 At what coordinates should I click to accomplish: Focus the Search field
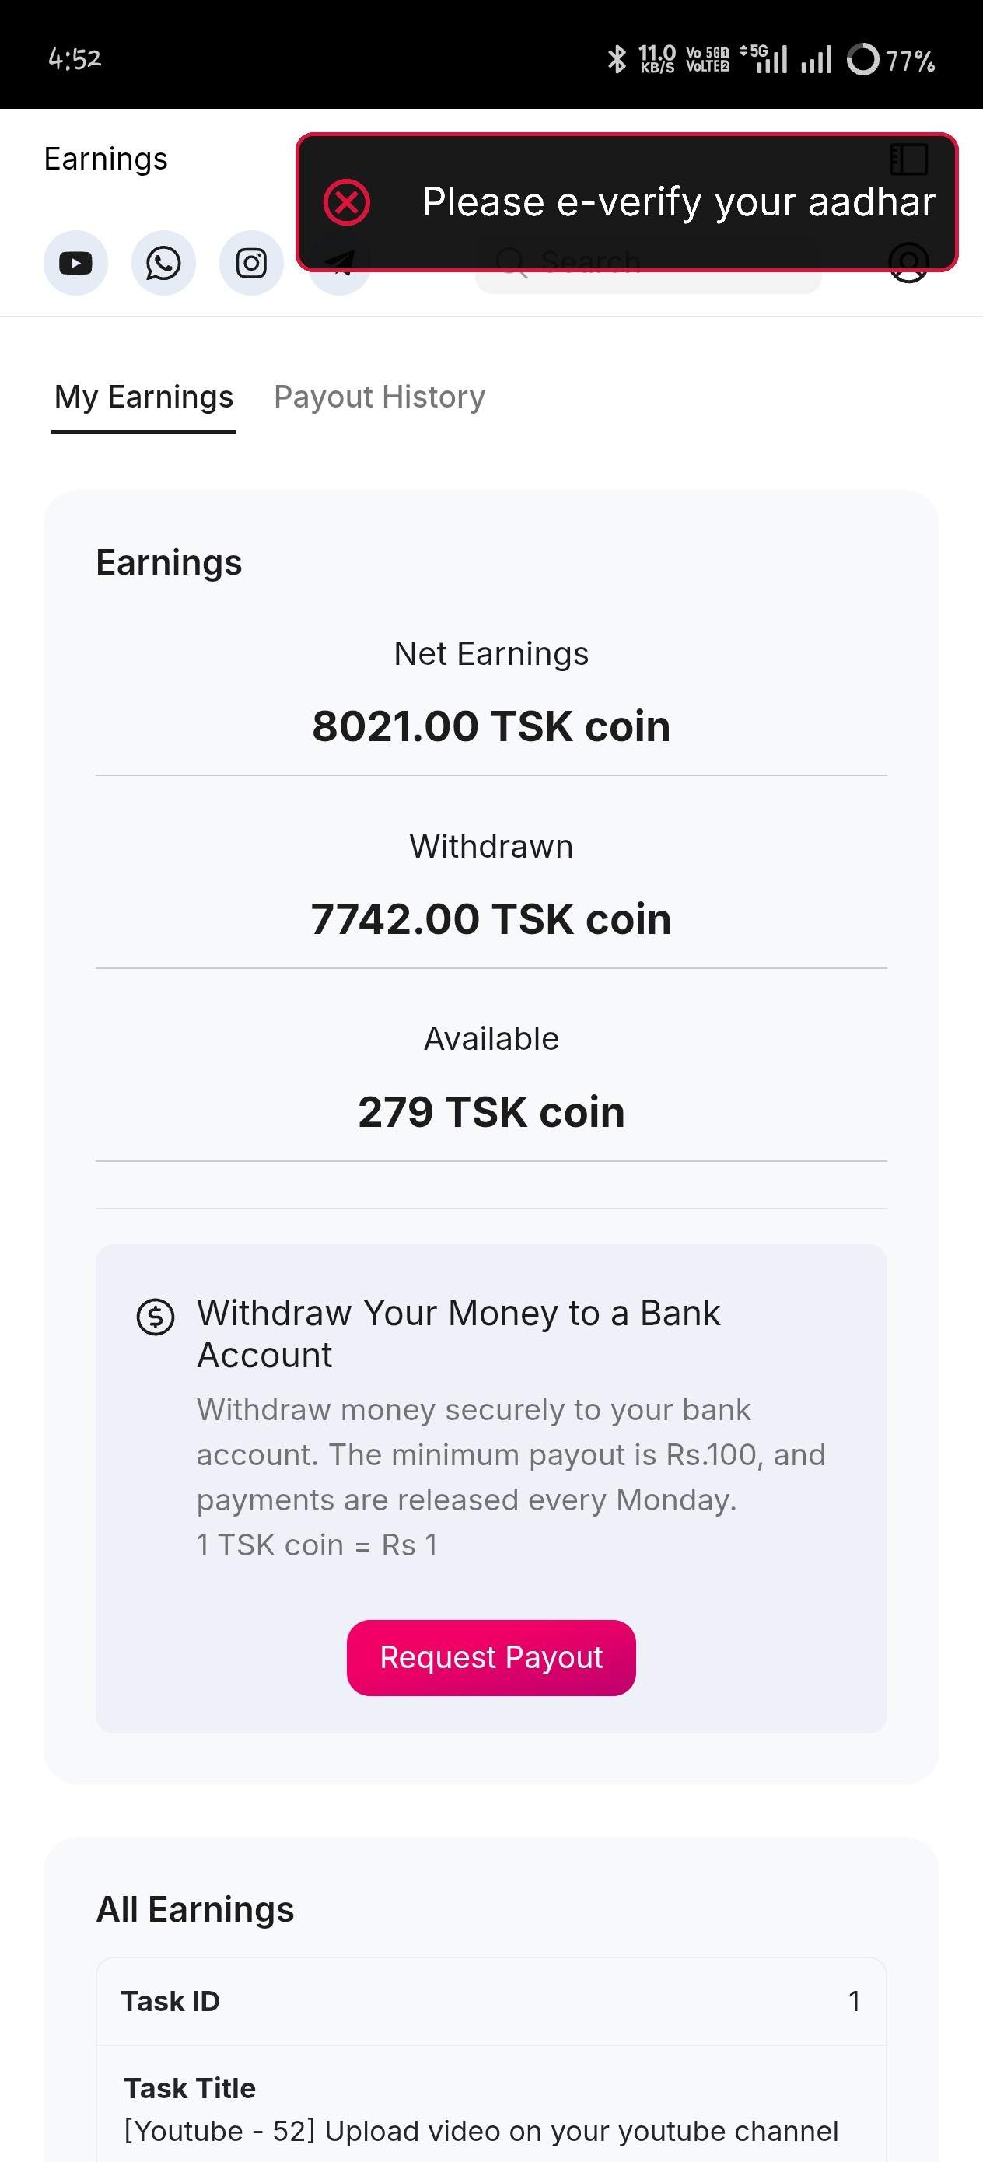click(x=646, y=267)
